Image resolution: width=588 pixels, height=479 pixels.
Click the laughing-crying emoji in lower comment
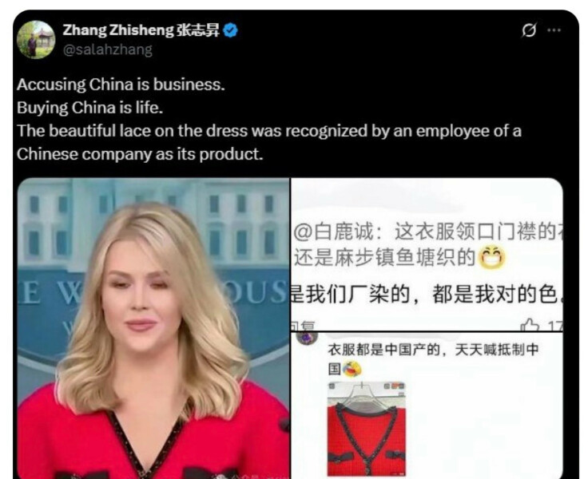352,369
